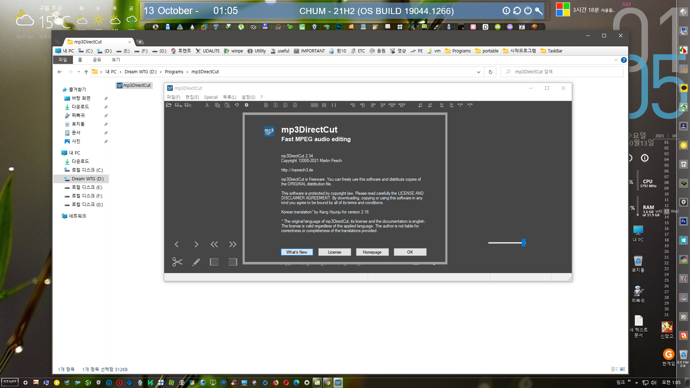Click the save split toolbar icon
Image resolution: width=690 pixels, height=388 pixels.
click(188, 105)
